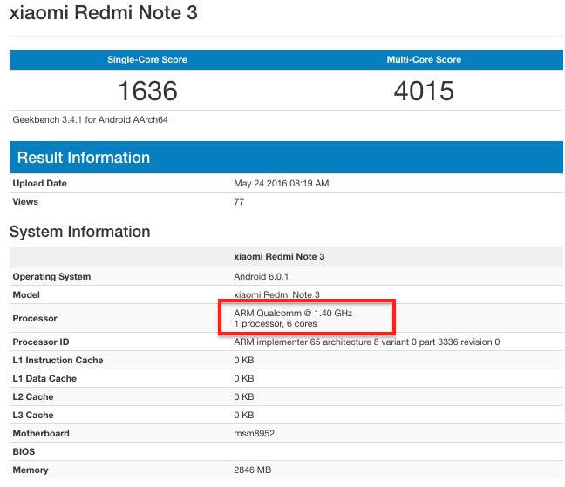Select the Multi-Core Score header
The height and width of the screenshot is (487, 565).
[x=424, y=60]
